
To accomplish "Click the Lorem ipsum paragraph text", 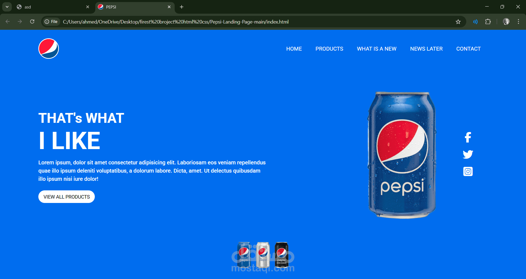I will (x=152, y=171).
